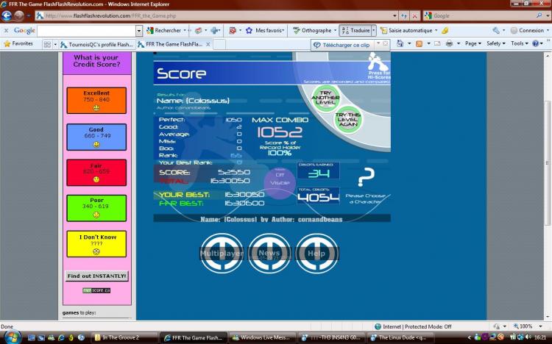This screenshot has width=552, height=344.
Task: Click the green Poor 340-619 box
Action: click(x=96, y=208)
